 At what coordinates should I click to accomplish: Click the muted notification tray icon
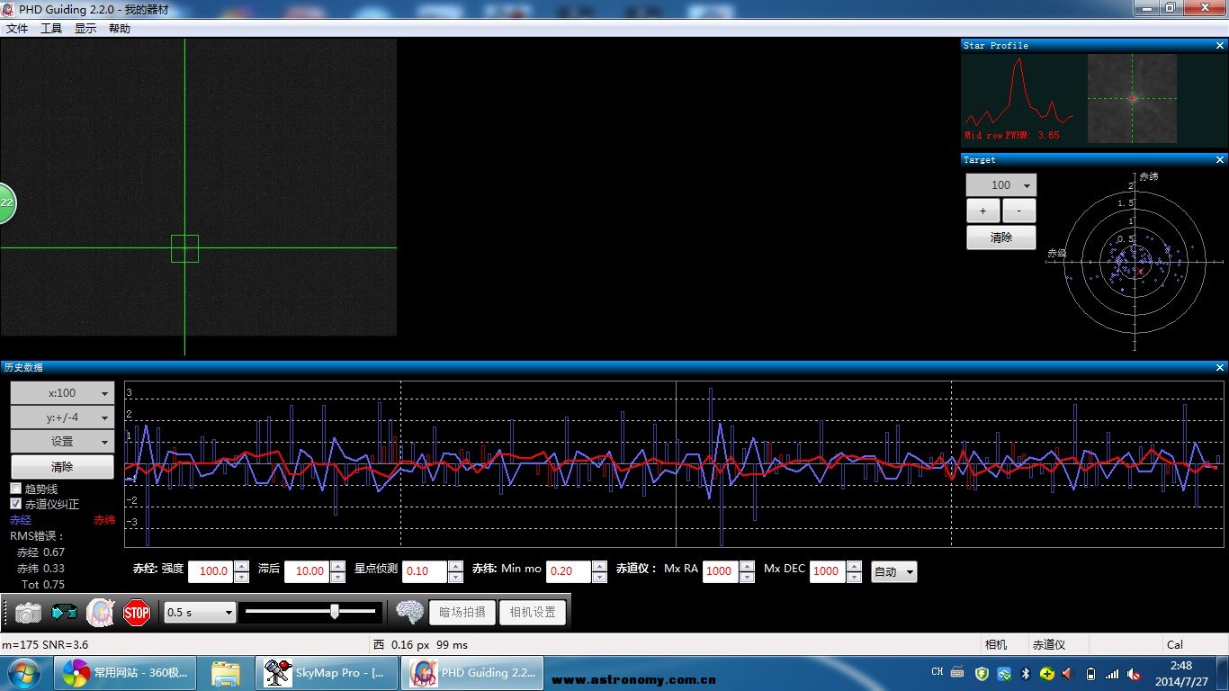(1135, 673)
